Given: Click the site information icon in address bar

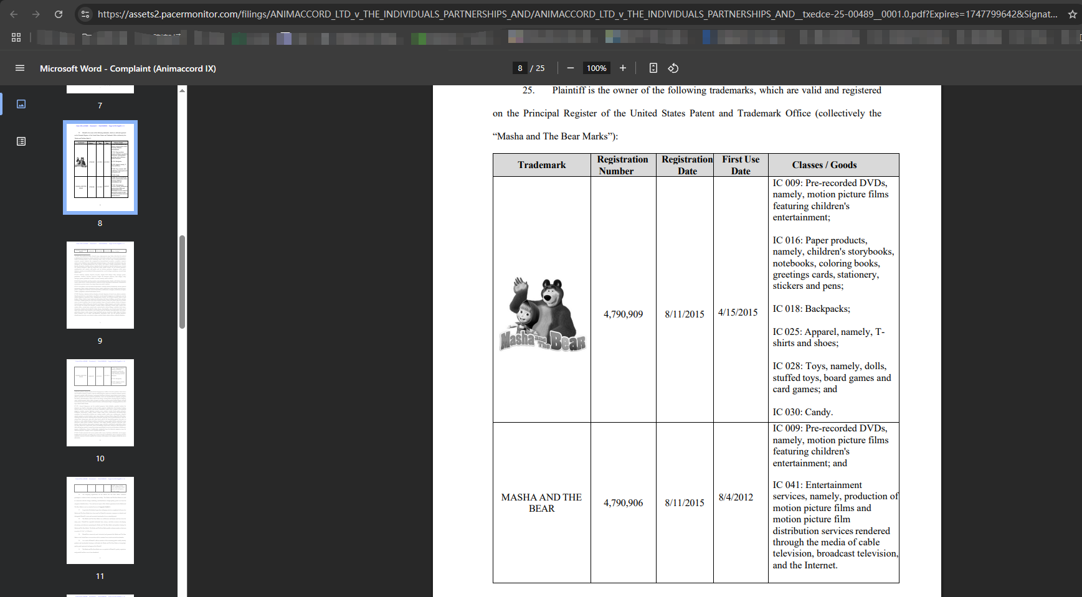Looking at the screenshot, I should [x=85, y=14].
